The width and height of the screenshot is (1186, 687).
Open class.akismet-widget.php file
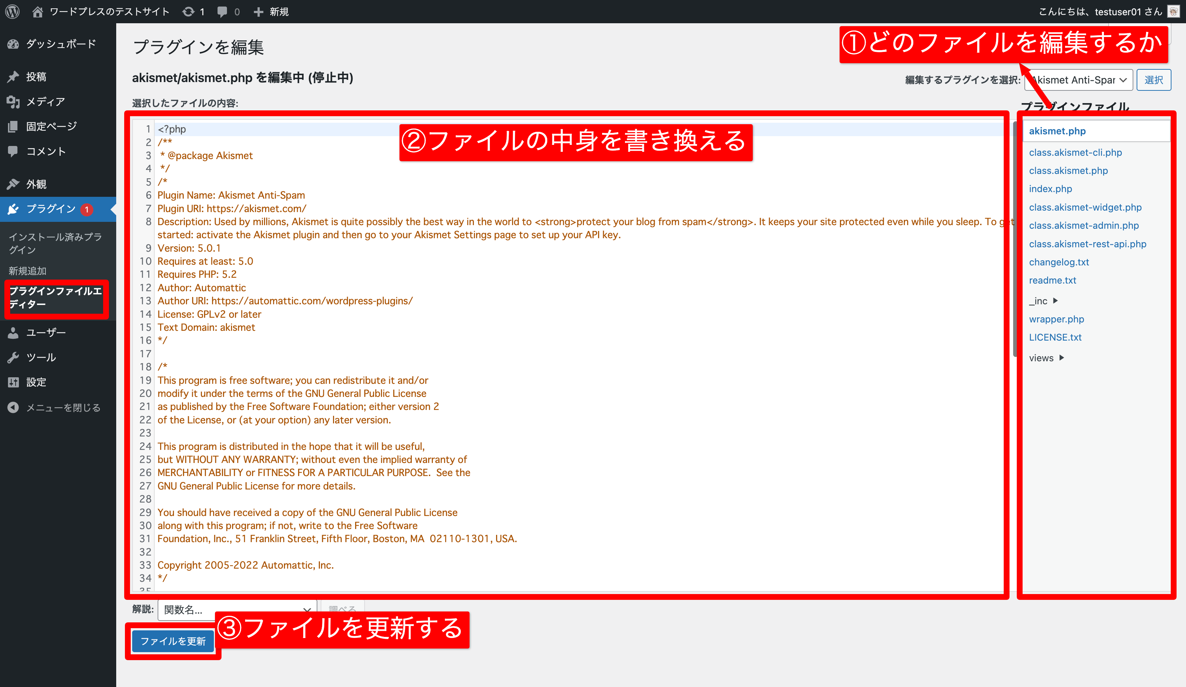click(x=1085, y=207)
